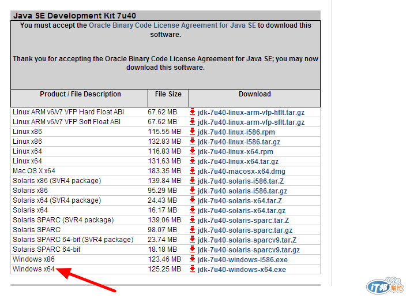Click download arrow icon beside jdk-7u40-macosx-x64.dmg
The height and width of the screenshot is (298, 406).
[192, 170]
